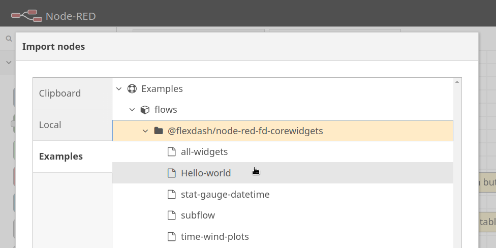Click the file icon next to stat-gauge-datetime
This screenshot has width=496, height=248.
pos(171,194)
